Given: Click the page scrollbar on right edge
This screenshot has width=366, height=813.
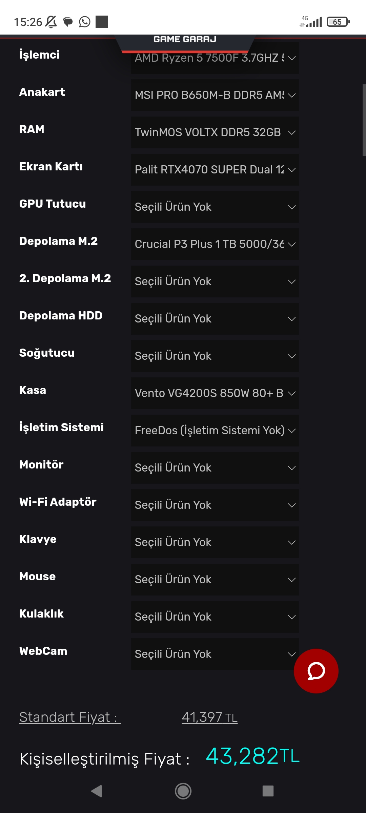Looking at the screenshot, I should click(x=364, y=120).
